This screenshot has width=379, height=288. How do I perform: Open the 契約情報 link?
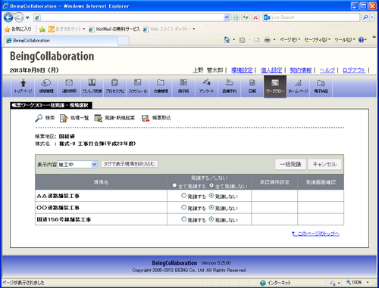point(301,70)
